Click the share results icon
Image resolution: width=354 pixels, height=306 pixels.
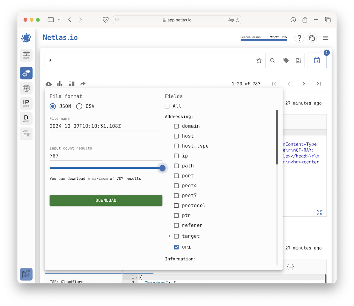tap(83, 84)
